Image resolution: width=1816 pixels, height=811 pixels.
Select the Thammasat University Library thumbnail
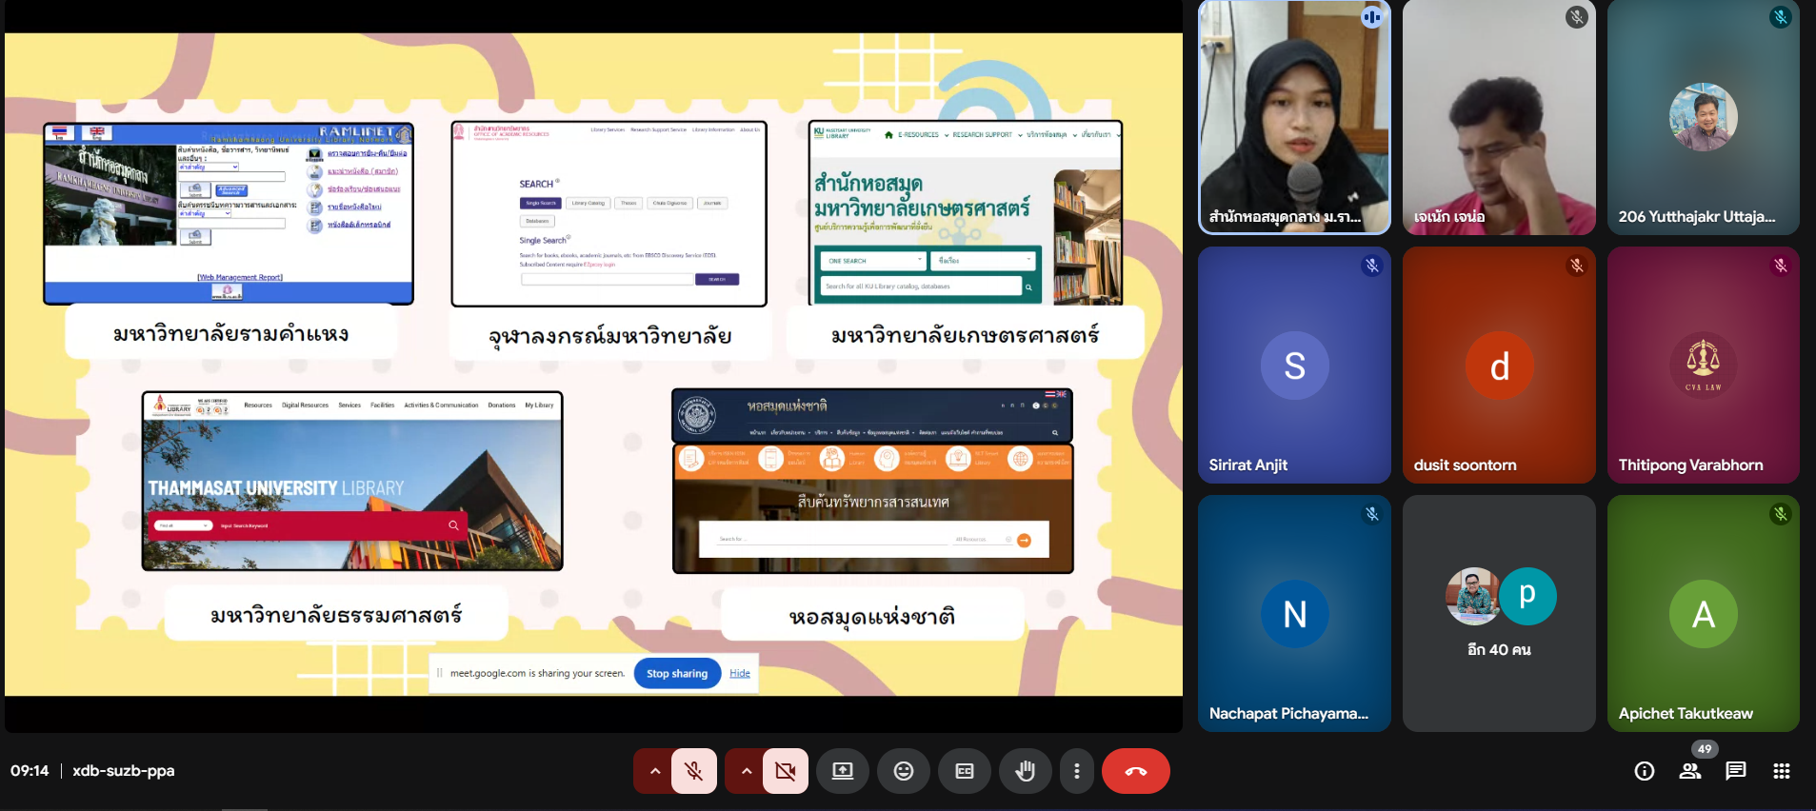(x=352, y=481)
